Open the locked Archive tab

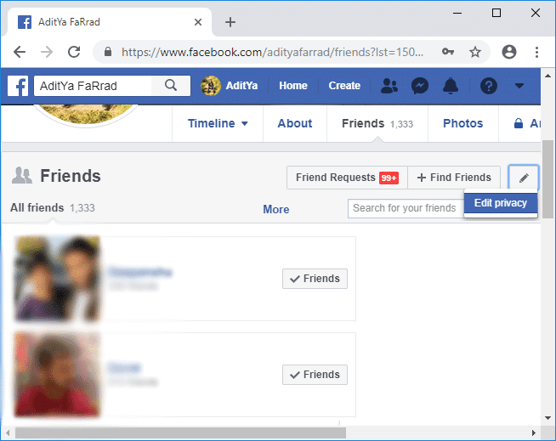[526, 123]
